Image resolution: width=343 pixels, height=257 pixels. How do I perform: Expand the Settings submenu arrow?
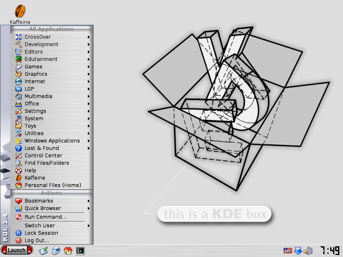[89, 111]
